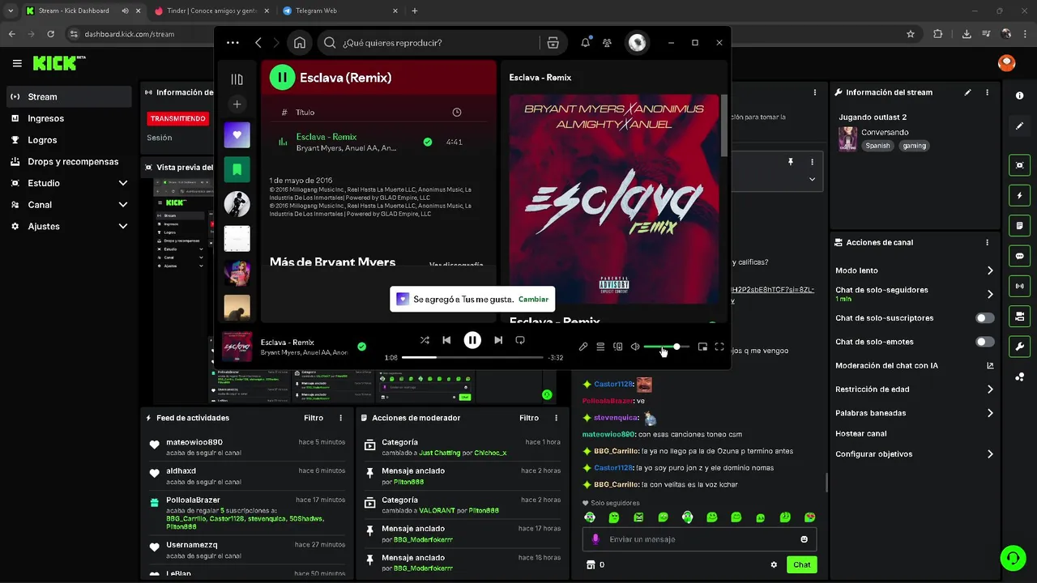The width and height of the screenshot is (1037, 583).
Task: Open Spotify notifications bell
Action: 586,43
